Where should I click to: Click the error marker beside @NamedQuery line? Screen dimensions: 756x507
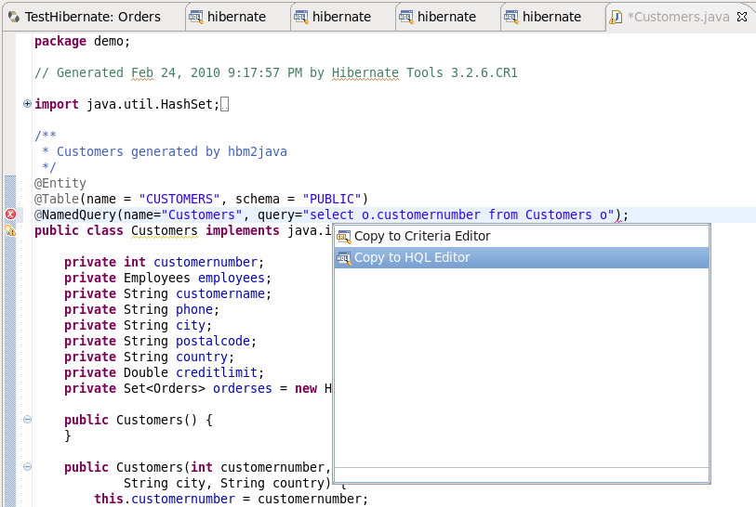tap(10, 214)
